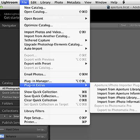Click the aperture.lrcat document icon in title bar

click(x=108, y=7)
